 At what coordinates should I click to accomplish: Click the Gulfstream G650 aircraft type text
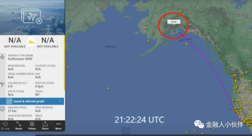point(20,59)
